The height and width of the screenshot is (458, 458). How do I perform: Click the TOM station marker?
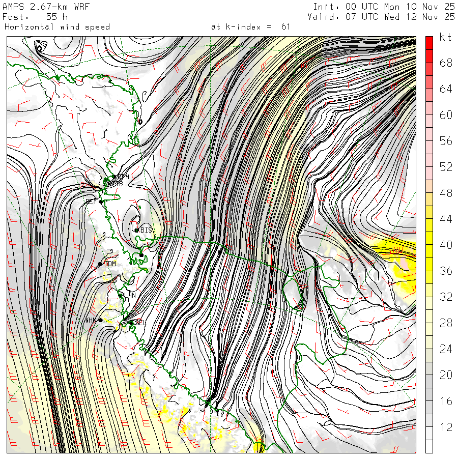tap(101, 264)
